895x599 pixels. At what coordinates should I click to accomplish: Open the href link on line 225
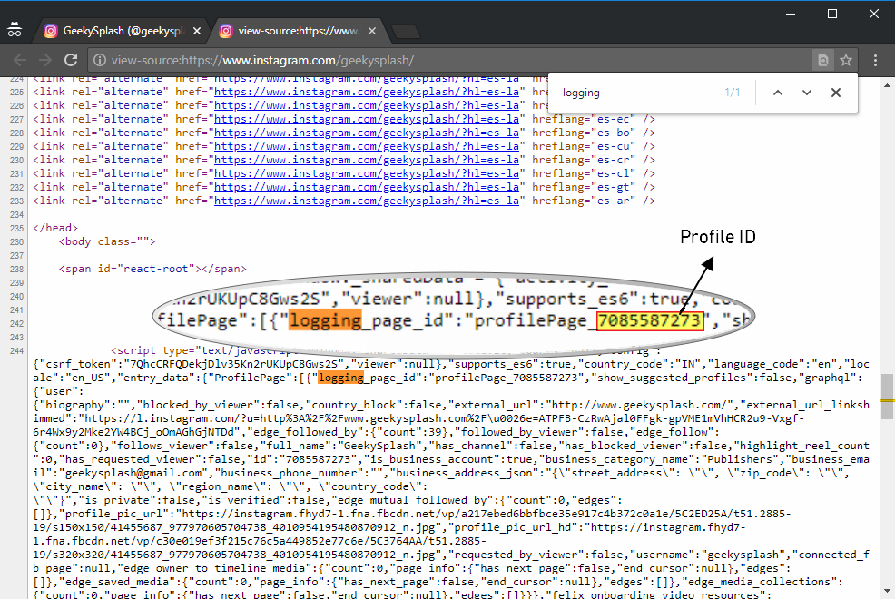point(367,92)
